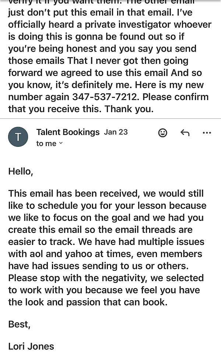221x363 pixels.
Task: Tap the 'to me' recipient label
Action: pos(46,144)
